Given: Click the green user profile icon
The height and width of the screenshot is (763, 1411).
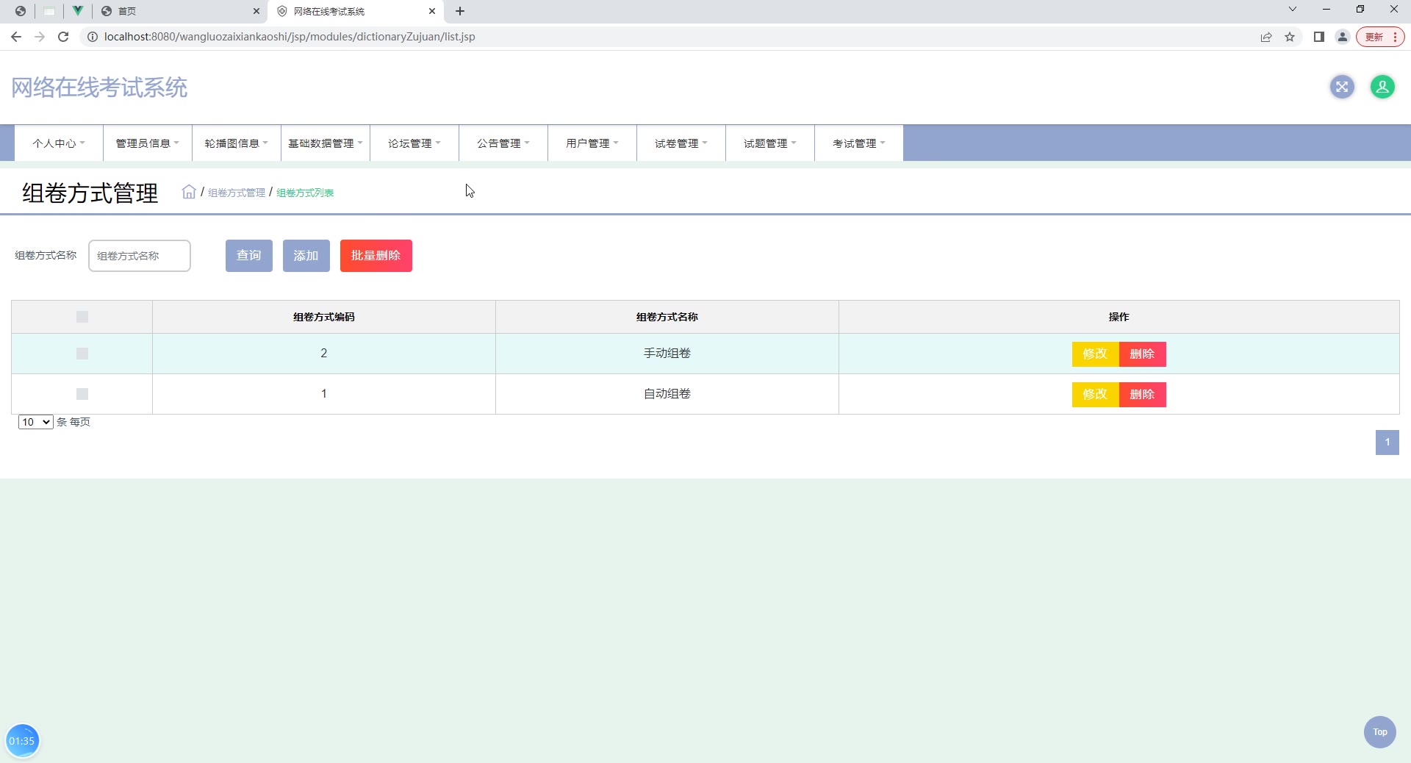Looking at the screenshot, I should coord(1382,87).
